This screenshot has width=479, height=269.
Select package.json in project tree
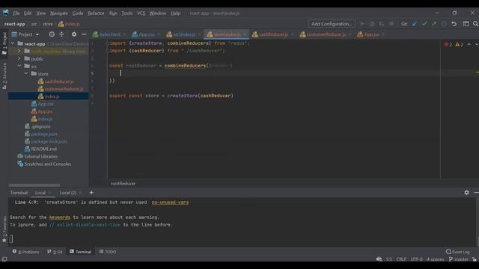[44, 134]
